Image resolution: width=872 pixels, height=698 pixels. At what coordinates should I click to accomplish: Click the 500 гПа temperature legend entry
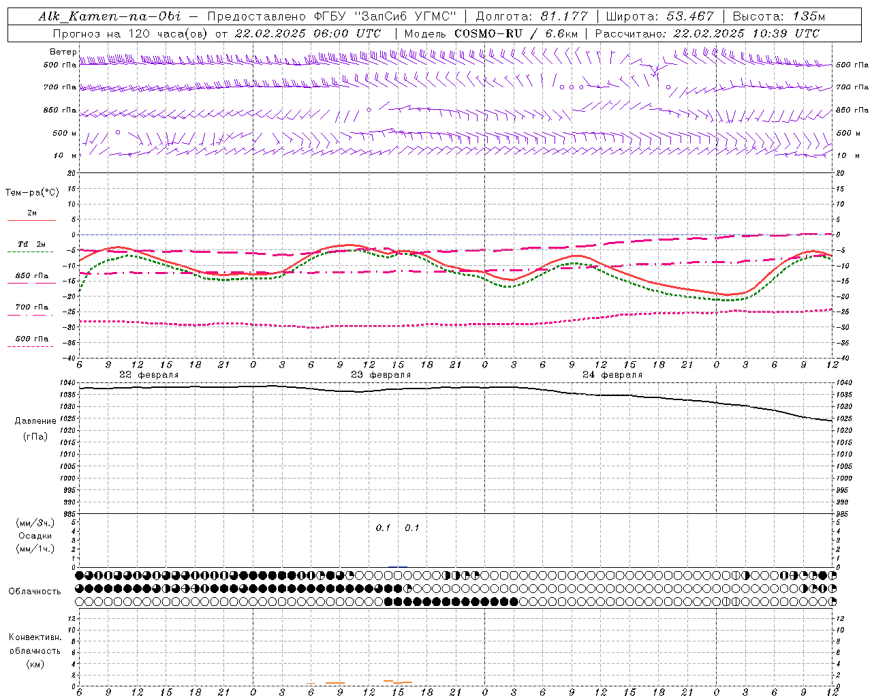click(x=32, y=339)
